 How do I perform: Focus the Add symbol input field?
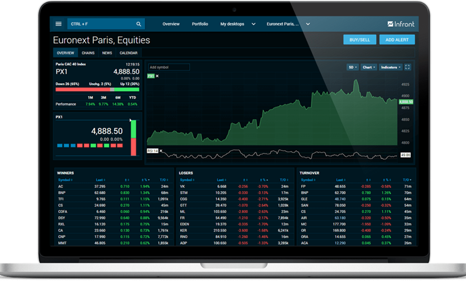[169, 67]
